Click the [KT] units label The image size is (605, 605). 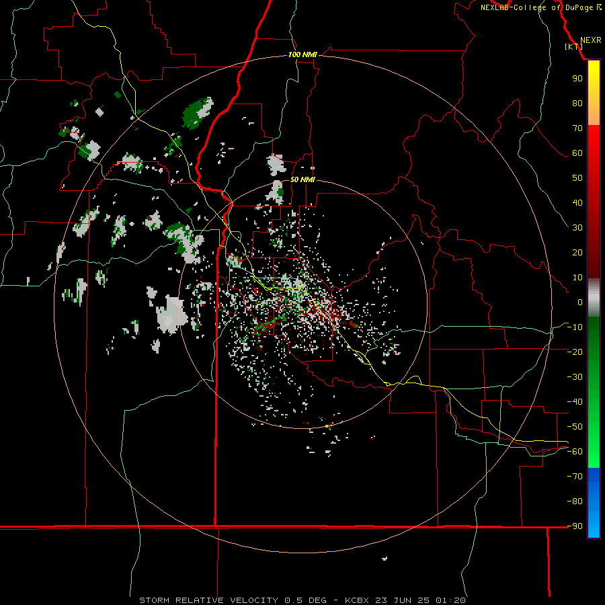point(573,46)
